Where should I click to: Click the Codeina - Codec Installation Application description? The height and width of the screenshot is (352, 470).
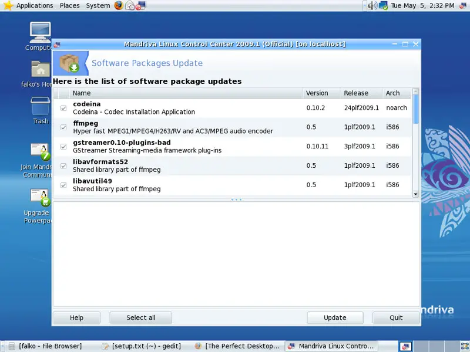pyautogui.click(x=134, y=112)
